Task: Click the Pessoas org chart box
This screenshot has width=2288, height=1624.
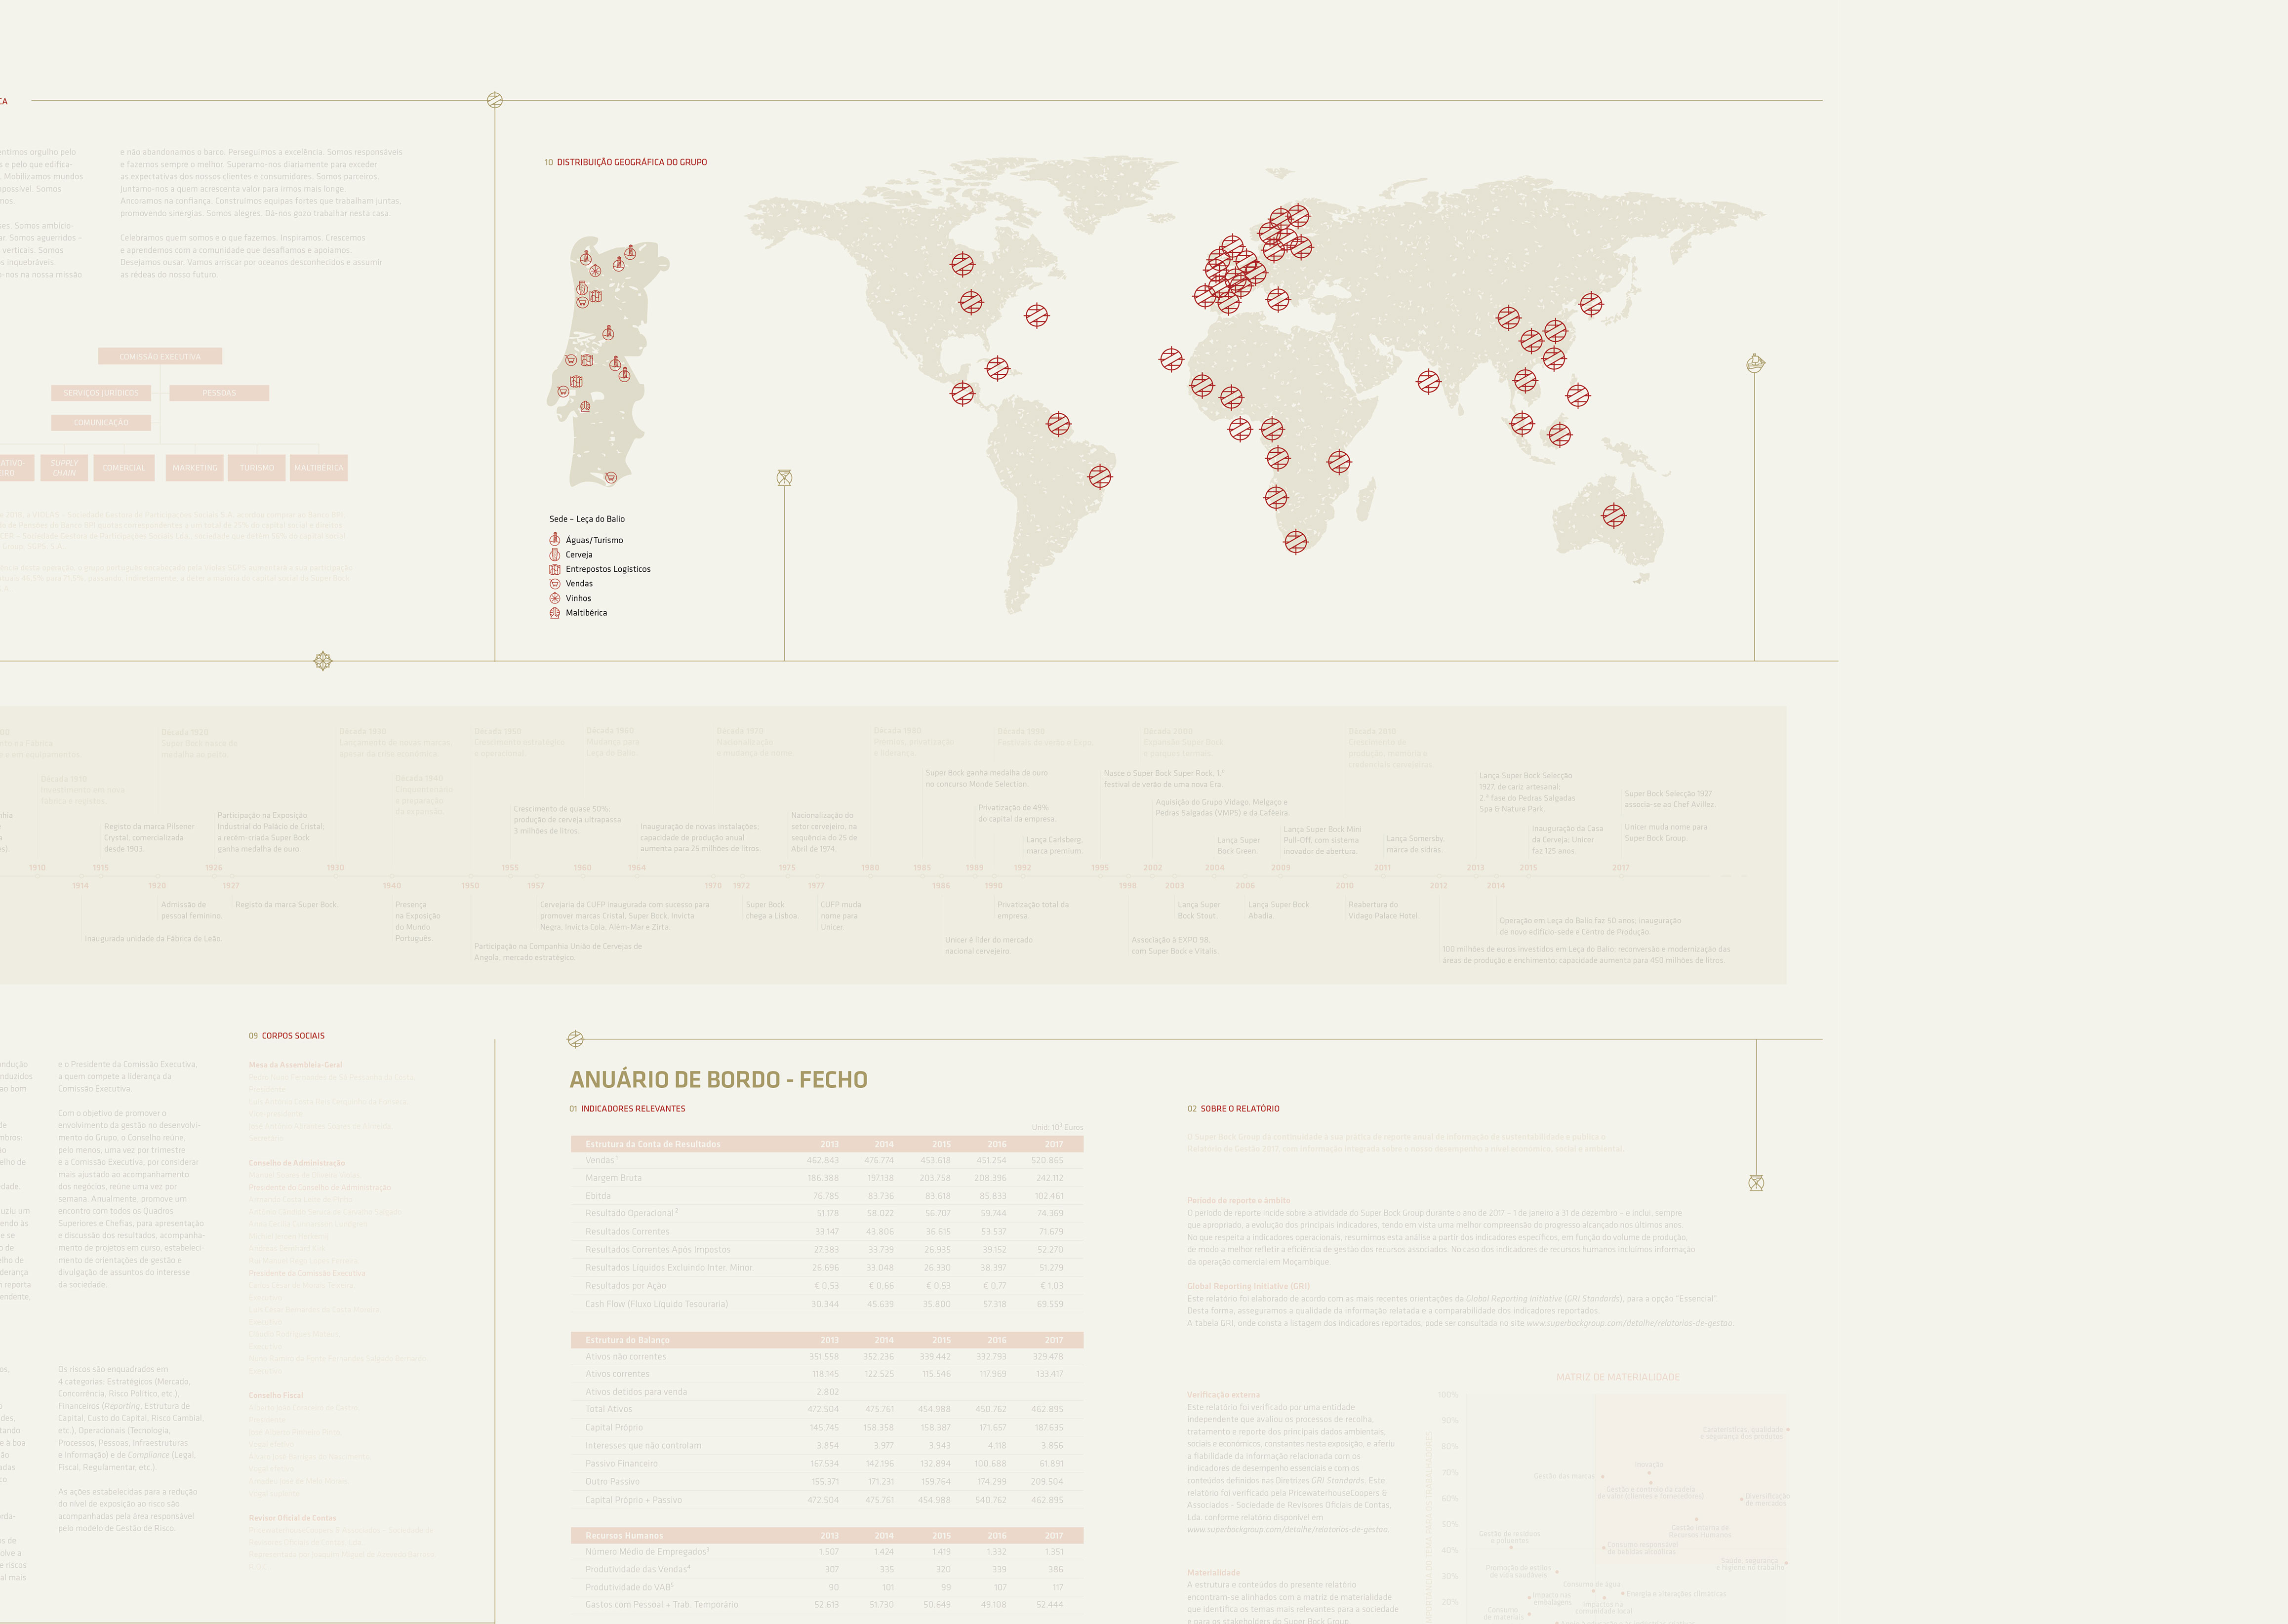Action: click(219, 393)
